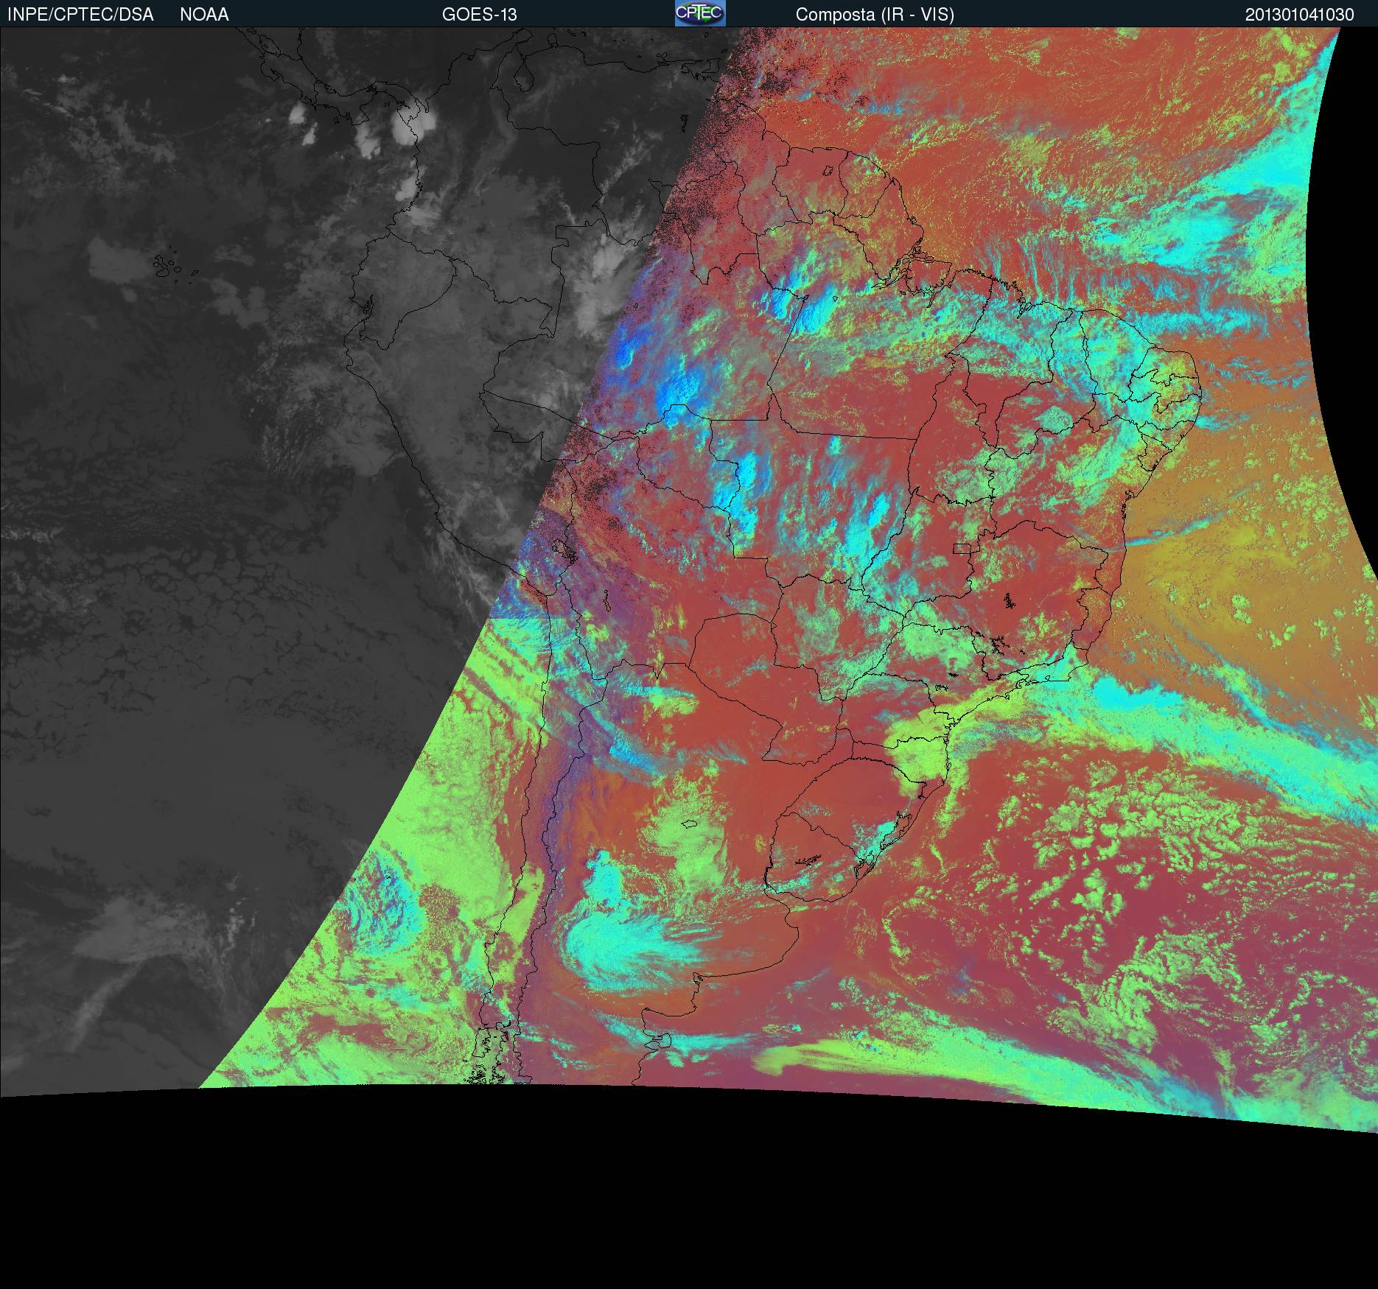This screenshot has width=1378, height=1289.
Task: Select the 201301041030 timestamp
Action: [1300, 15]
